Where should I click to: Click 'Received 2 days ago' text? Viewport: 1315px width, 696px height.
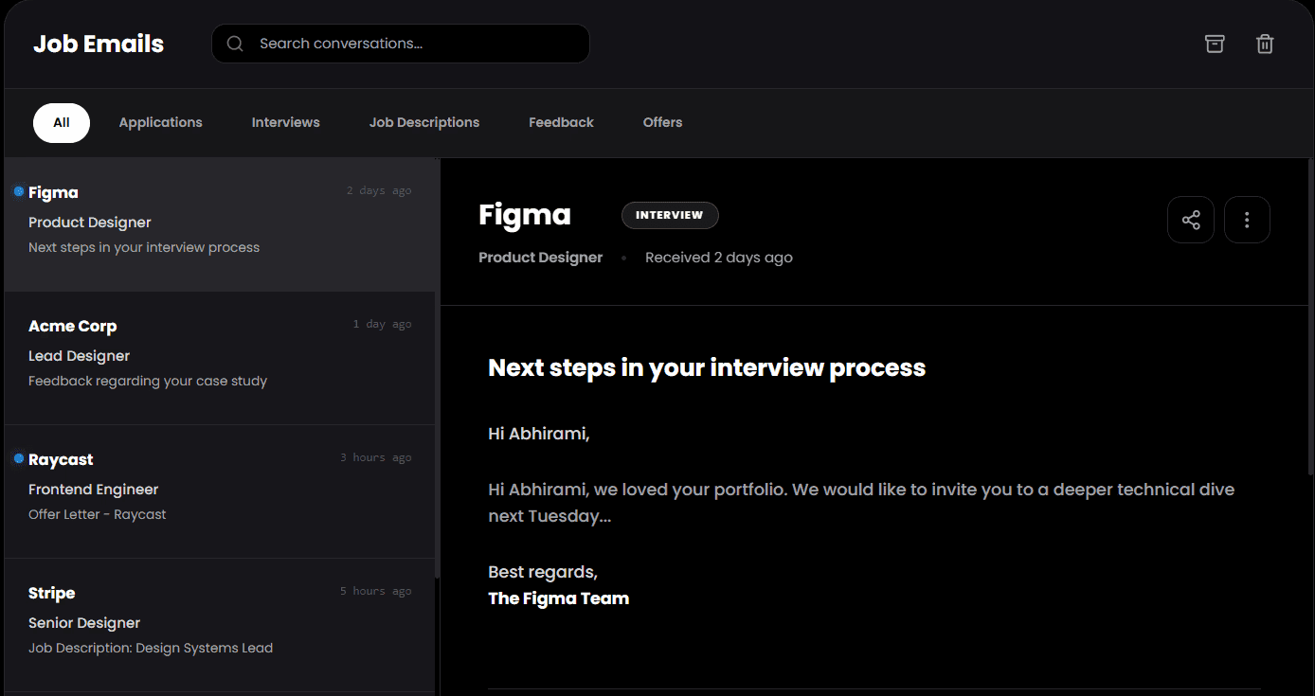coord(719,258)
